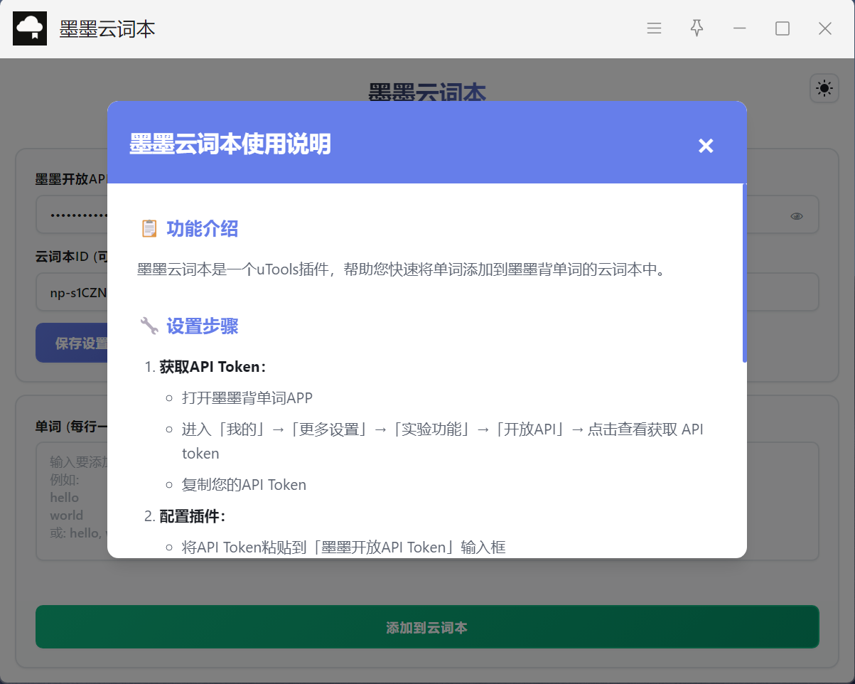Image resolution: width=855 pixels, height=684 pixels.
Task: Click the 保存设置 button behind the dialog
Action: pyautogui.click(x=72, y=343)
